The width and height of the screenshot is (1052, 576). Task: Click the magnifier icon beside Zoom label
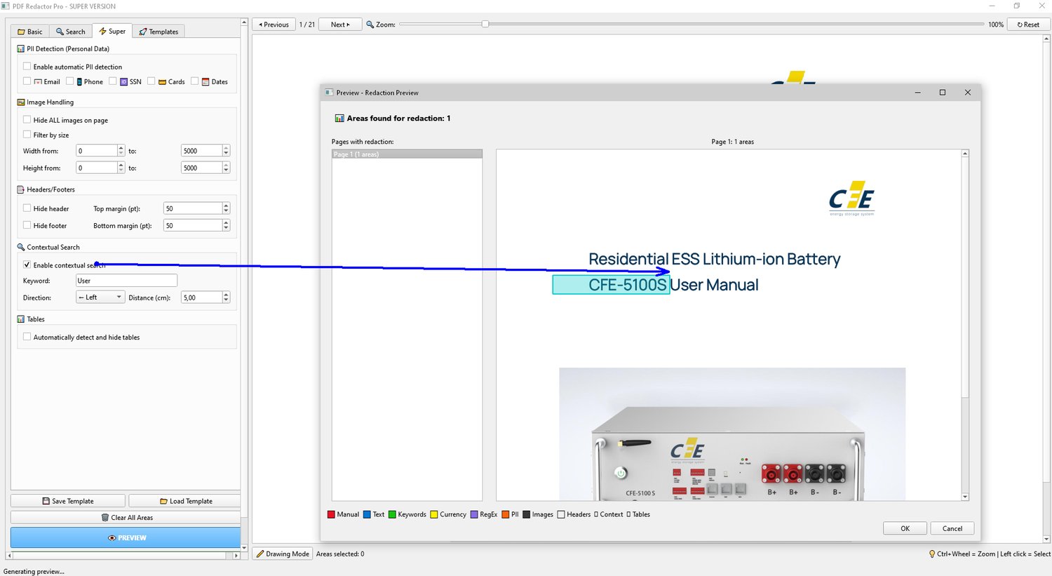(x=370, y=25)
